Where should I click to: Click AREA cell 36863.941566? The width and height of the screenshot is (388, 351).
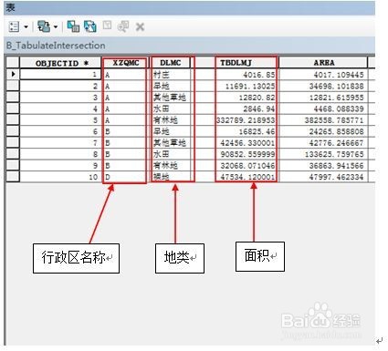click(323, 165)
